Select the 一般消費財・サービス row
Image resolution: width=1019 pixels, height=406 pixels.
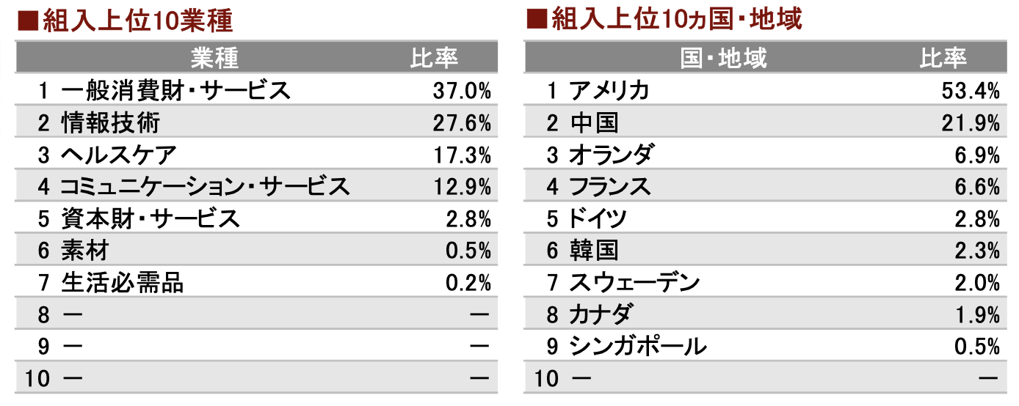[256, 90]
